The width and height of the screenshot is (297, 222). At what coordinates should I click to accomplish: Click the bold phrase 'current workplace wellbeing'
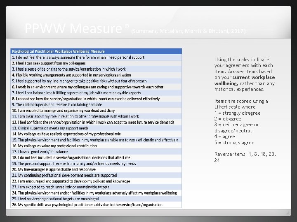pyautogui.click(x=245, y=81)
